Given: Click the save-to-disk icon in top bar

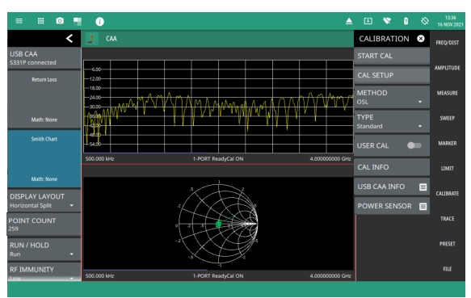Looking at the screenshot, I should pos(368,21).
